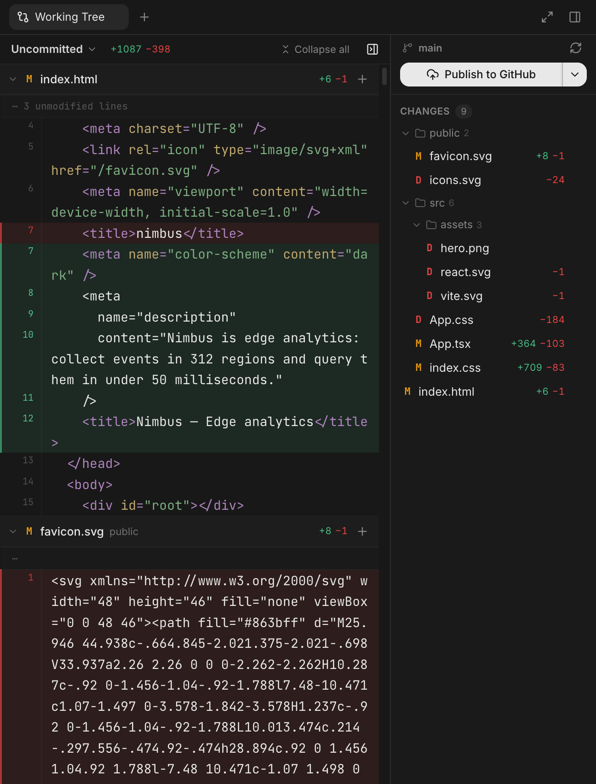Collapse the src folder
Viewport: 596px width, 784px height.
coord(406,203)
